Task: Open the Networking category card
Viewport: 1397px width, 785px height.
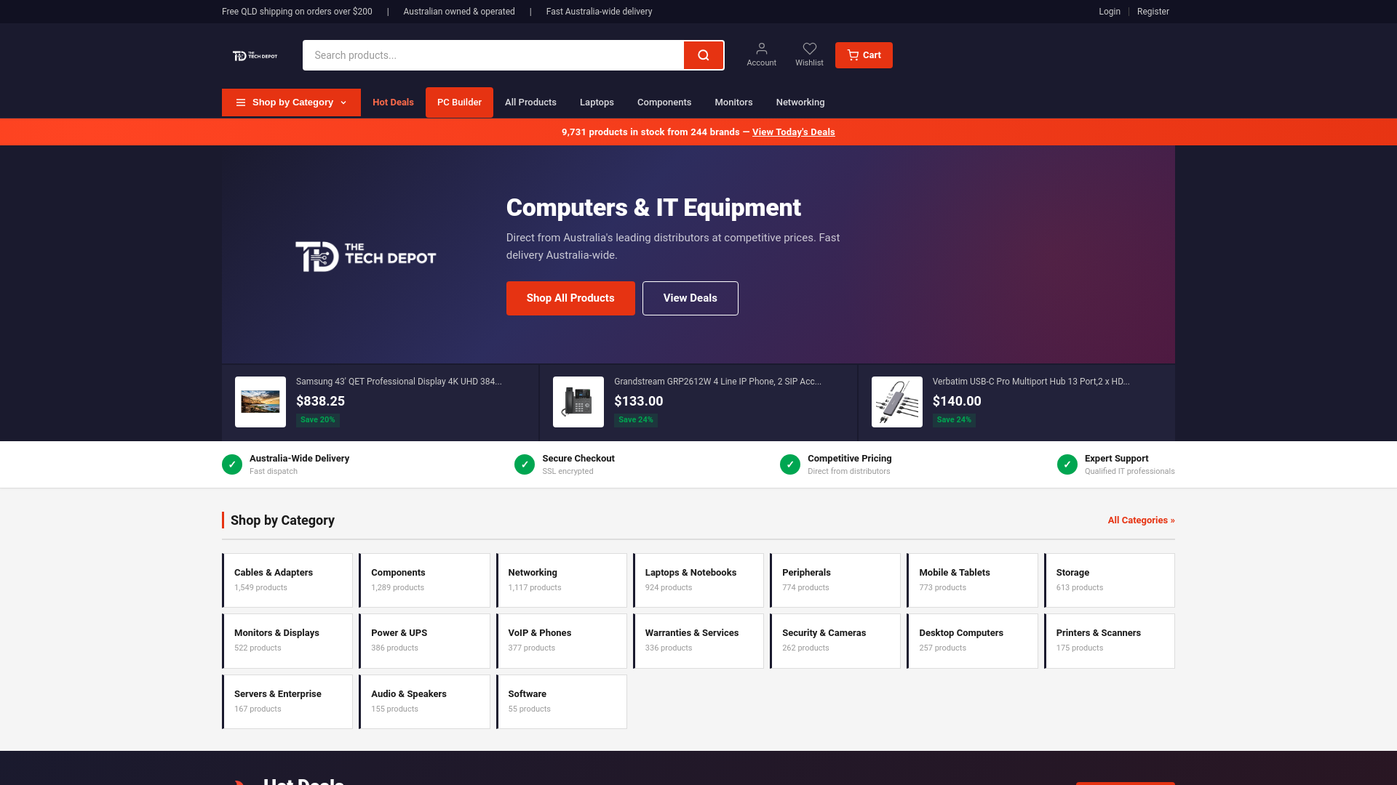Action: coord(561,581)
